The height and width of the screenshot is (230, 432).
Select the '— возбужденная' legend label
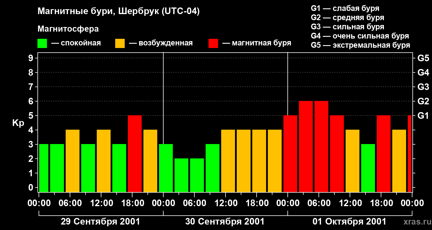click(161, 43)
